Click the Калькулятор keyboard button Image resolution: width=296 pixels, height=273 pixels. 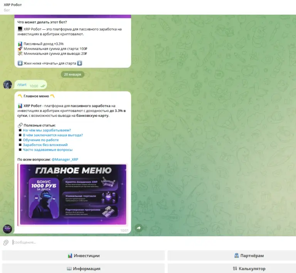[x=232, y=269]
